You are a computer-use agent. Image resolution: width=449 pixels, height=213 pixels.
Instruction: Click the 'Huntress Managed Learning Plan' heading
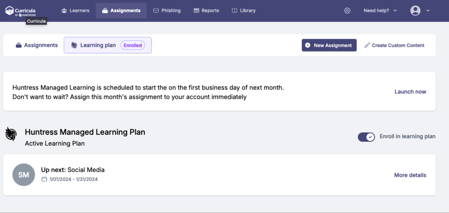coord(85,132)
